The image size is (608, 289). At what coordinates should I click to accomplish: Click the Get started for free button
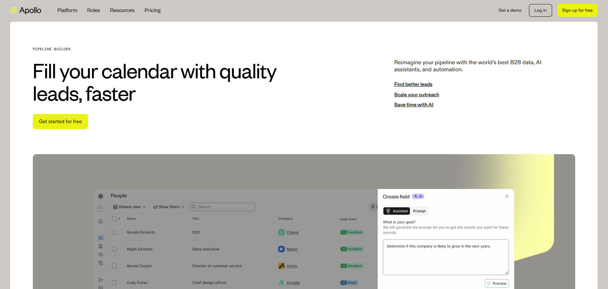[x=60, y=121]
